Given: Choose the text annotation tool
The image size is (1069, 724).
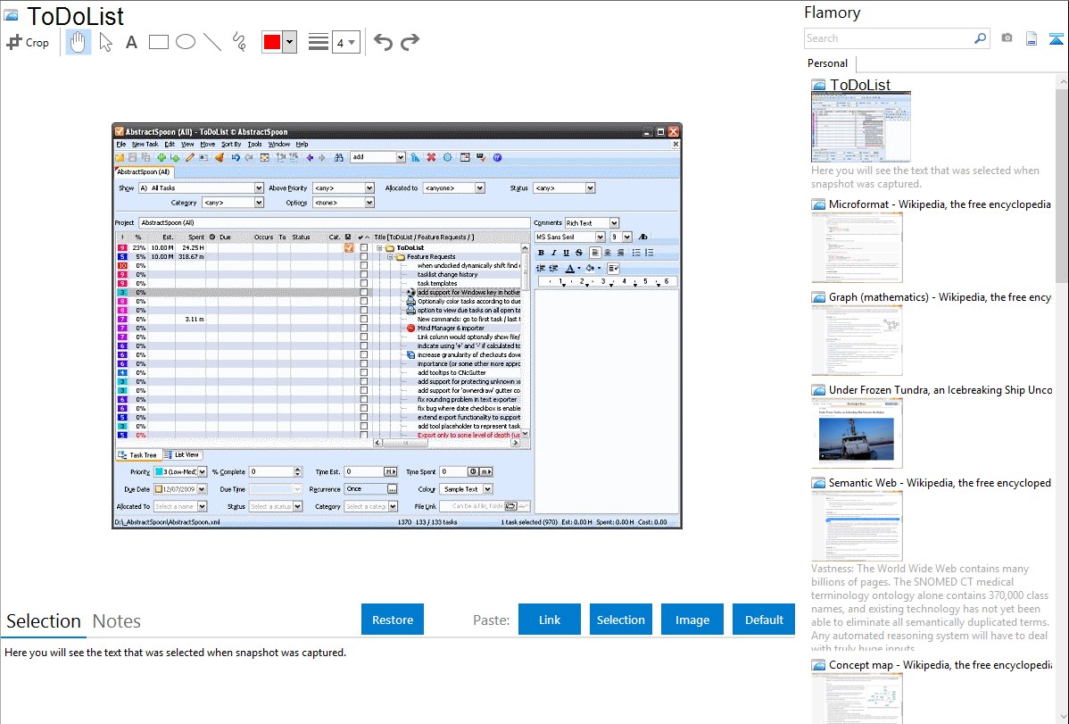Looking at the screenshot, I should [x=131, y=42].
